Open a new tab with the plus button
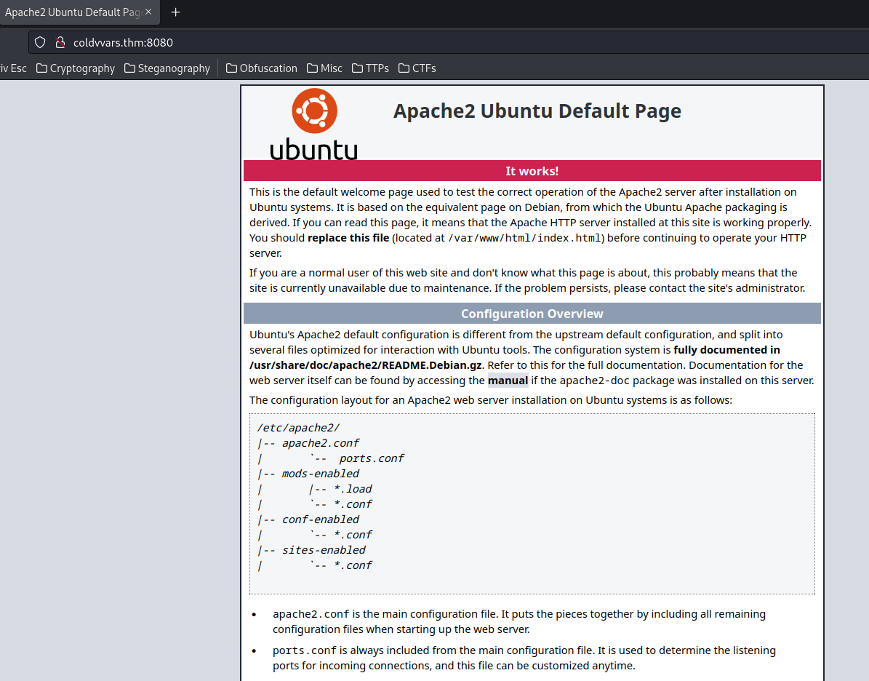The width and height of the screenshot is (869, 681). [176, 12]
